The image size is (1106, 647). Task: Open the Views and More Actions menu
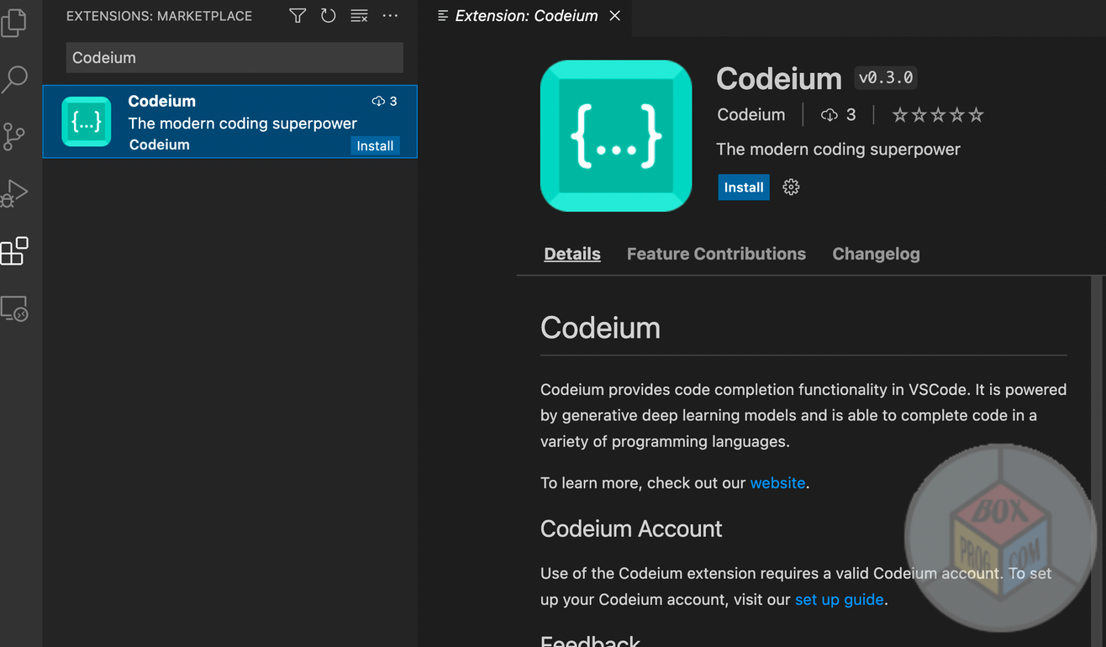point(390,16)
